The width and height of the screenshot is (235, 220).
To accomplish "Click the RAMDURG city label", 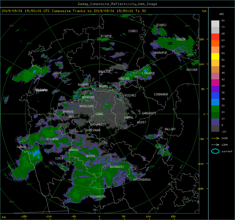I will coord(83,85).
